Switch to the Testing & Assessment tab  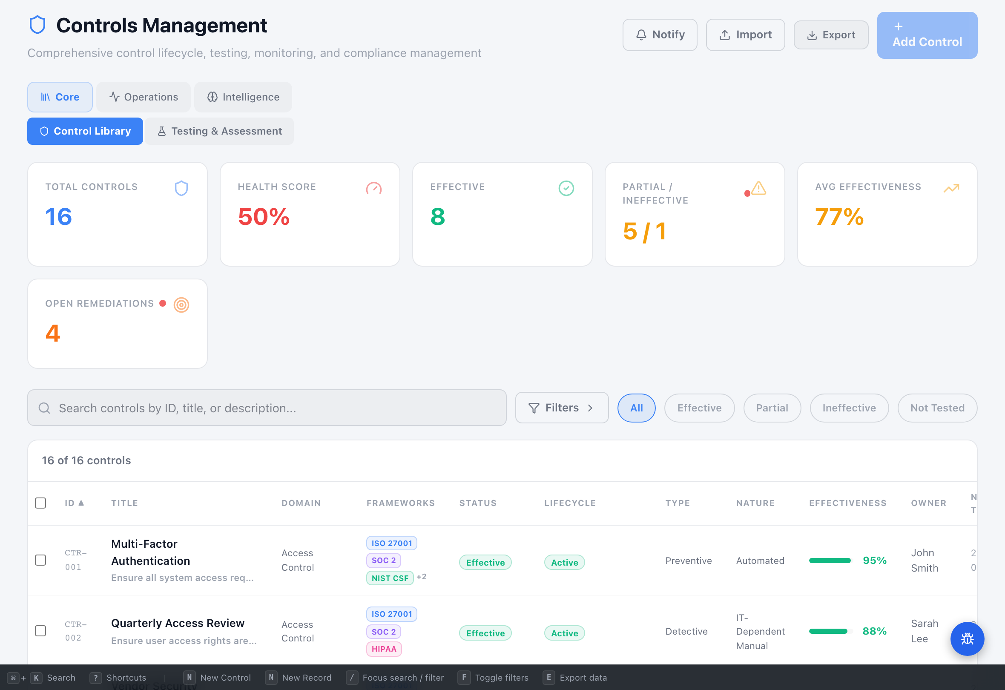pos(219,131)
